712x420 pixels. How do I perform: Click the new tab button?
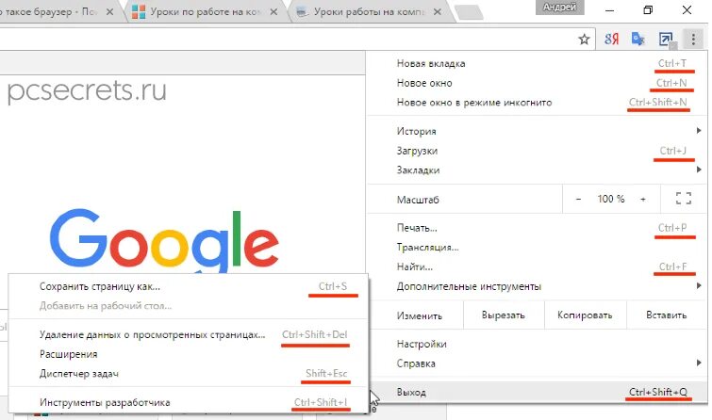(x=469, y=12)
